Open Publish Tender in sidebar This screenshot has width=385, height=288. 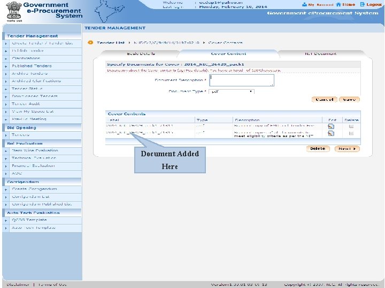28,51
